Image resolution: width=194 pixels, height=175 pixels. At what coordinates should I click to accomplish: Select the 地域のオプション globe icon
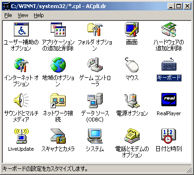[58, 65]
